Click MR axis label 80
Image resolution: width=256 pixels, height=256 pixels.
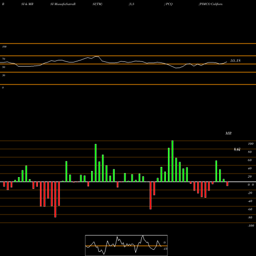point(250,152)
